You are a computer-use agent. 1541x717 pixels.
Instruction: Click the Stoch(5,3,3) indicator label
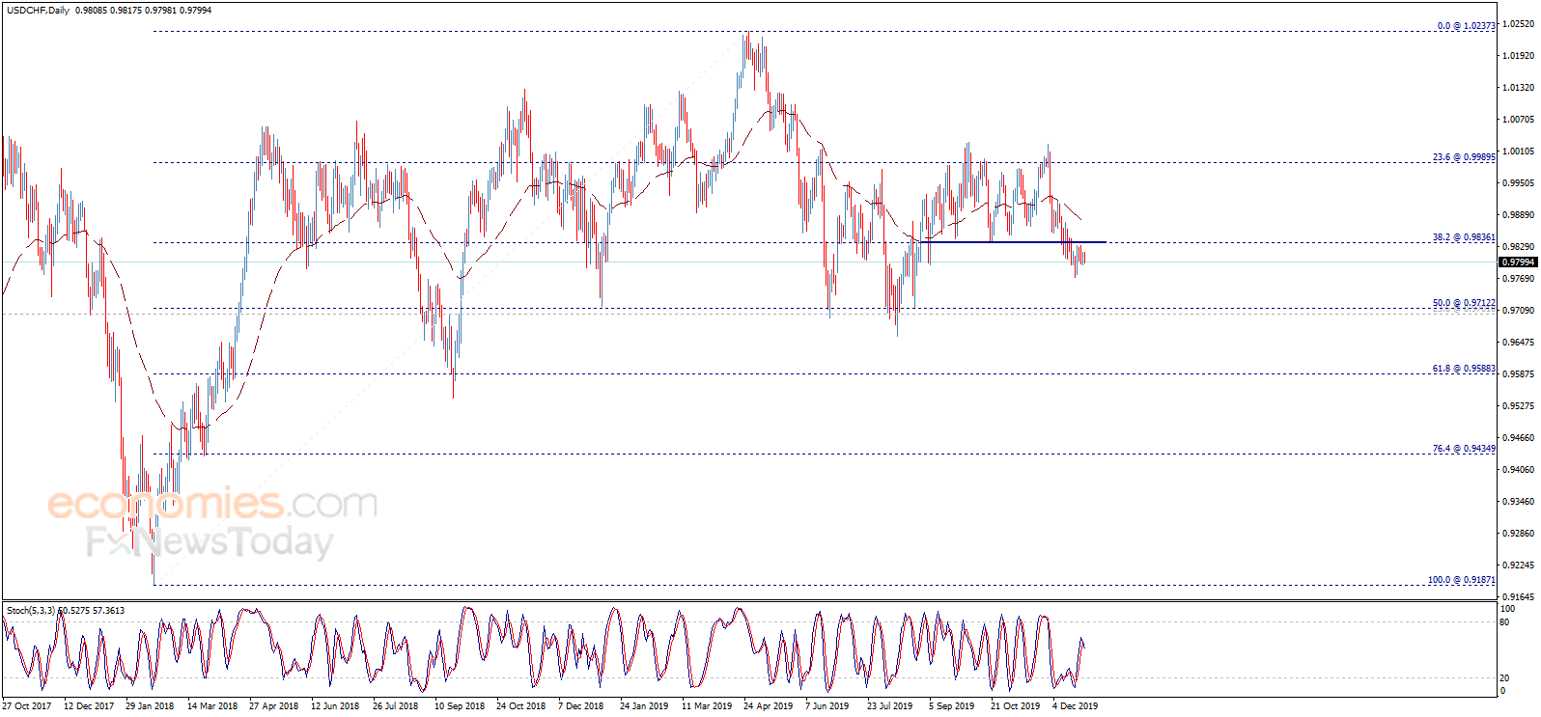tap(31, 610)
